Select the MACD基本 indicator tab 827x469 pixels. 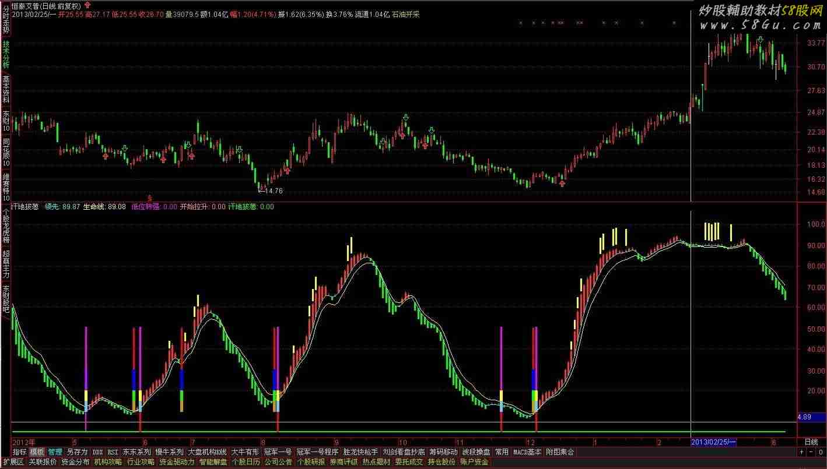(x=527, y=452)
